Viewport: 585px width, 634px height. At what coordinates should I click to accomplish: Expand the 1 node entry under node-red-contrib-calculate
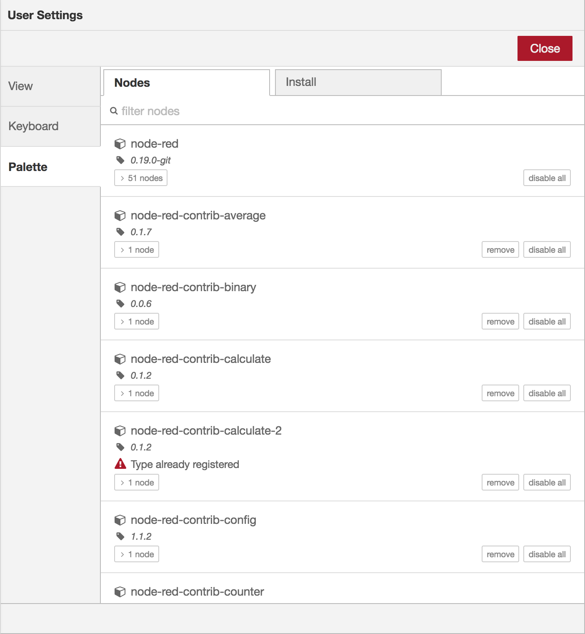click(137, 393)
